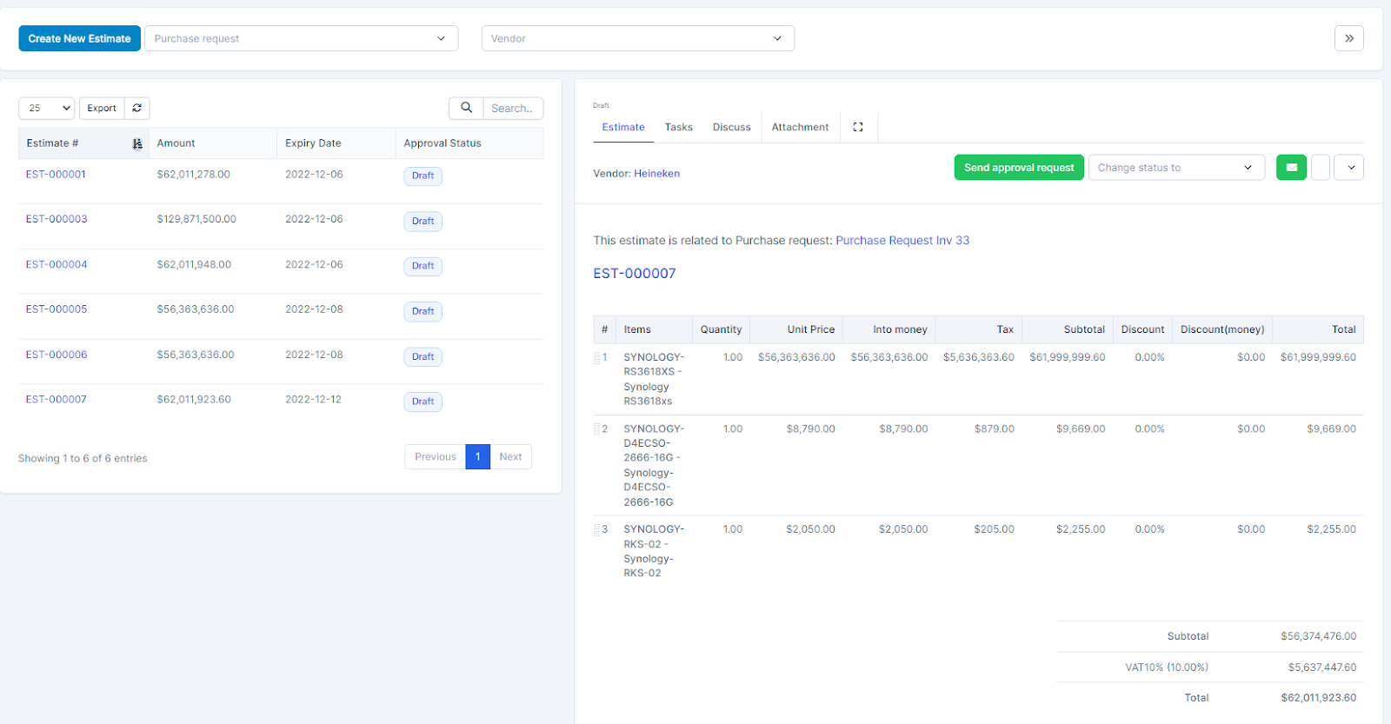Viewport: 1391px width, 724px height.
Task: Open the Discuss tab
Action: pyautogui.click(x=731, y=127)
